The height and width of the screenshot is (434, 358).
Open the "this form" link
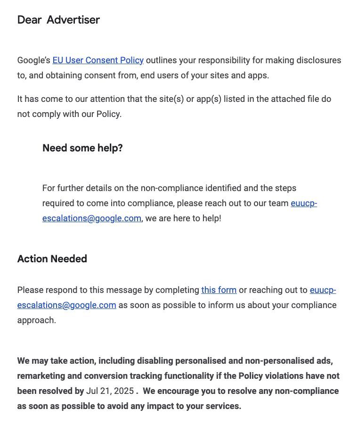pos(219,290)
